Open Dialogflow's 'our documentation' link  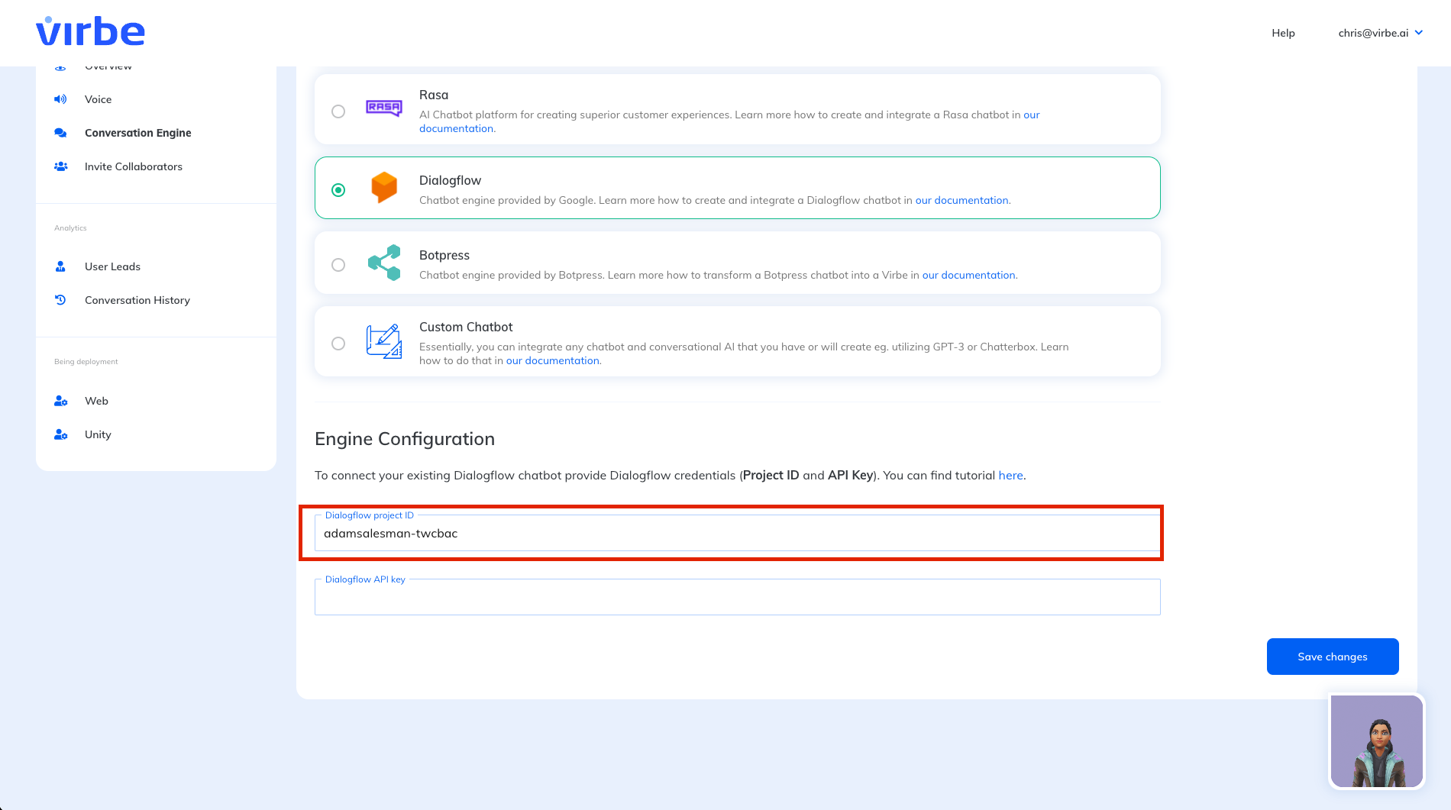point(962,200)
